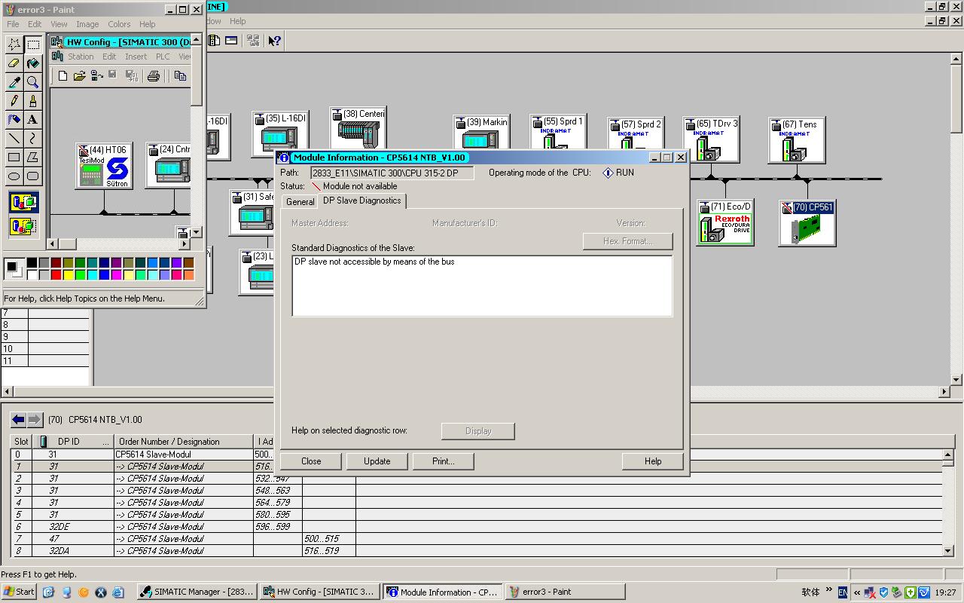
Task: Open the Paint Image menu
Action: click(x=87, y=24)
